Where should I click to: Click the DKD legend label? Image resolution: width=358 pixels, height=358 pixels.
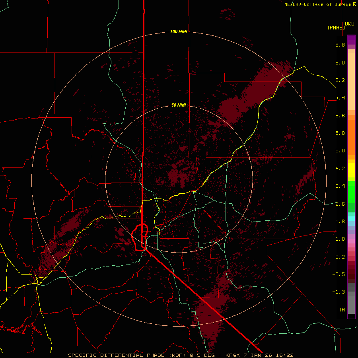[349, 24]
